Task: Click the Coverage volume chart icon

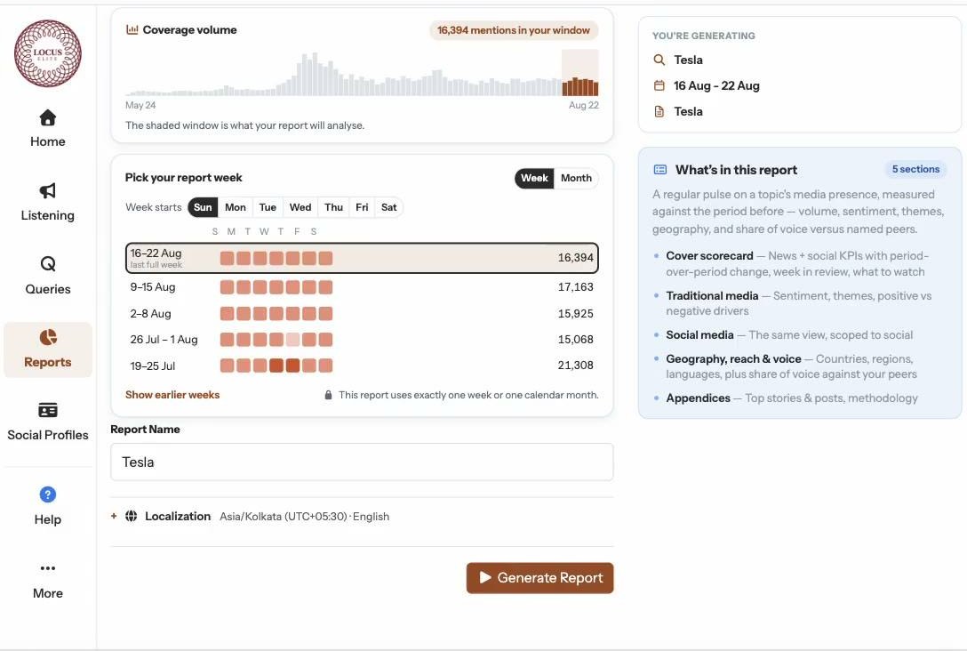Action: click(132, 29)
